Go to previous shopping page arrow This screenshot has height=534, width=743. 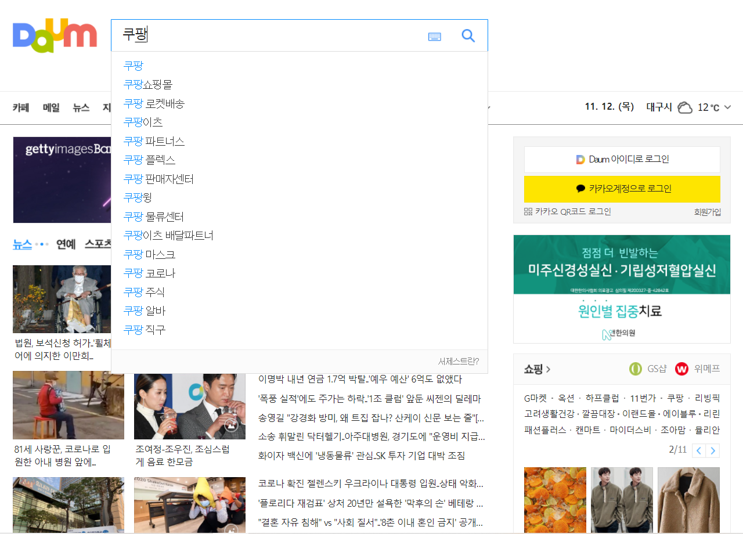point(699,450)
